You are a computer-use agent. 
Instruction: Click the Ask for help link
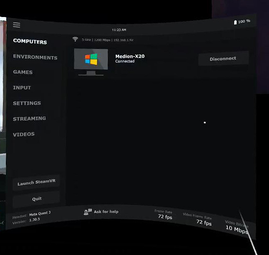click(x=106, y=211)
